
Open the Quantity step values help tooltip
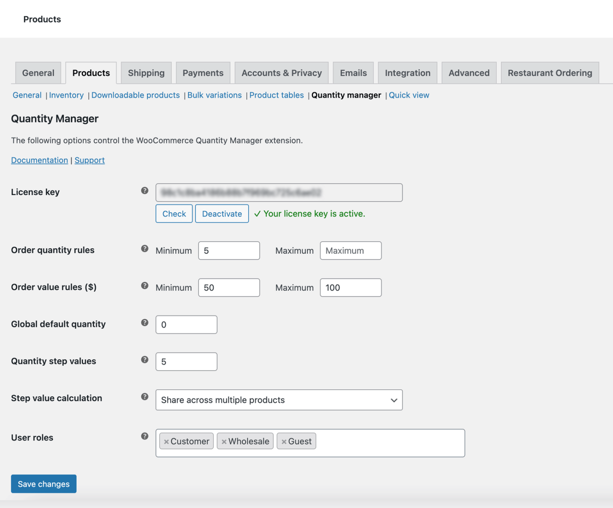click(x=144, y=359)
